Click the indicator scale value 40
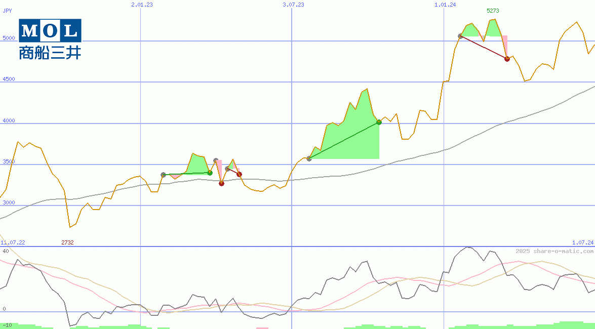The image size is (595, 329). pyautogui.click(x=6, y=251)
